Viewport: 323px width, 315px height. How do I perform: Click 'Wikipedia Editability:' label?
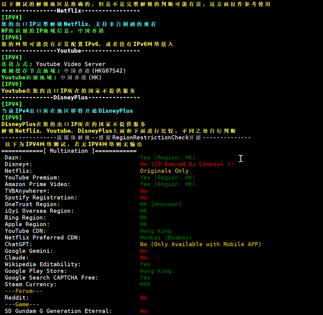tap(42, 265)
